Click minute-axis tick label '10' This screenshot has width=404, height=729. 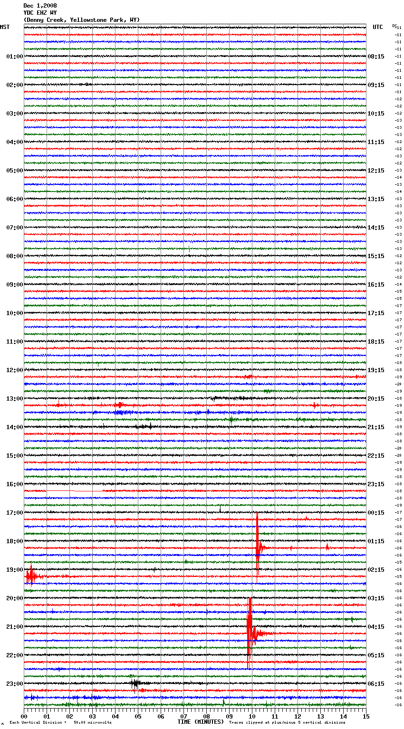tap(252, 716)
